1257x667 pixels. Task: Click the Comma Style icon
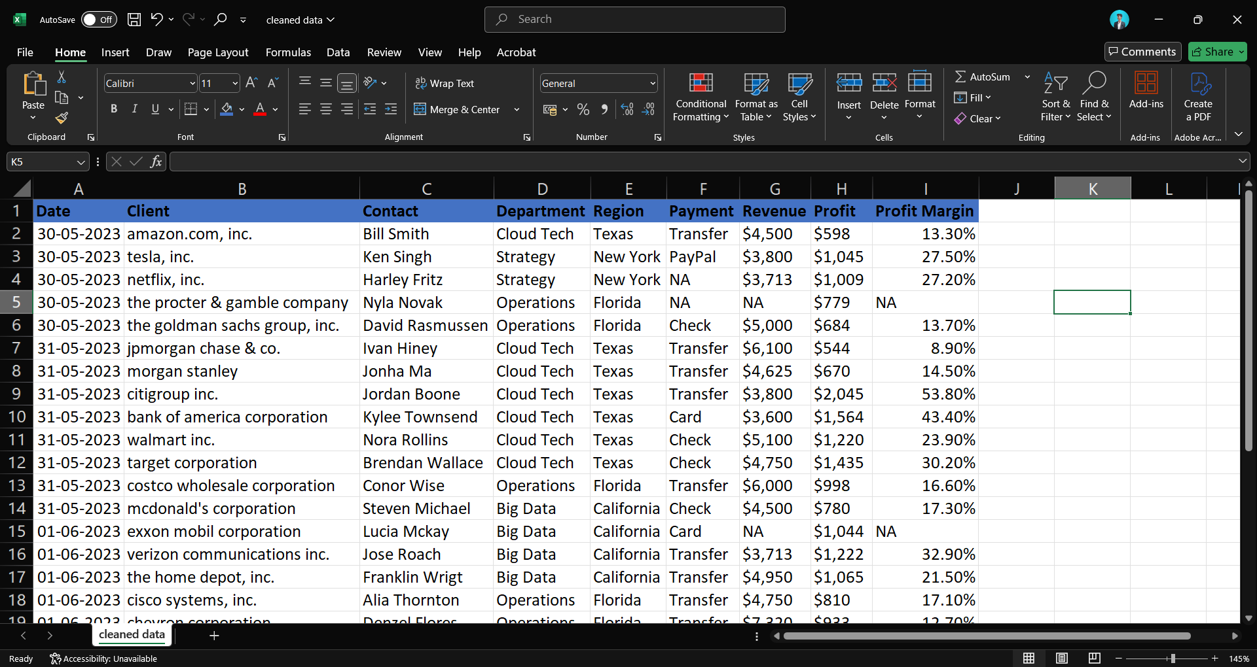point(604,109)
